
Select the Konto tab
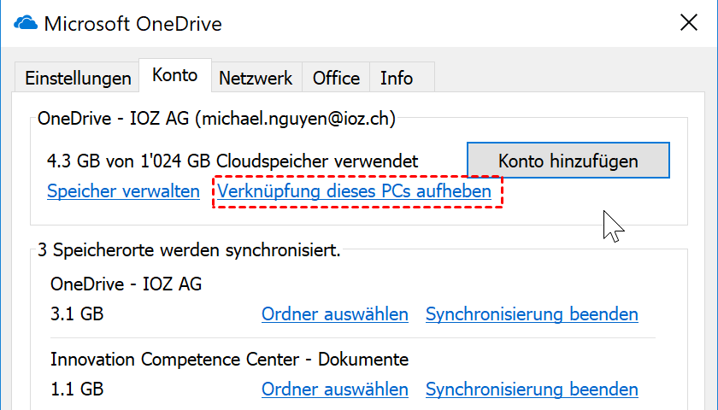pyautogui.click(x=175, y=75)
